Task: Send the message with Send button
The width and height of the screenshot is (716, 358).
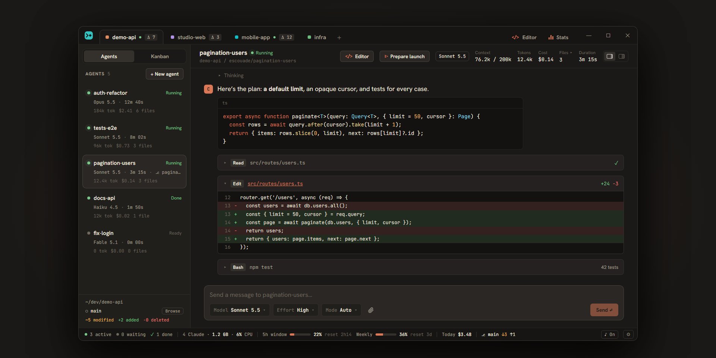Action: point(604,310)
